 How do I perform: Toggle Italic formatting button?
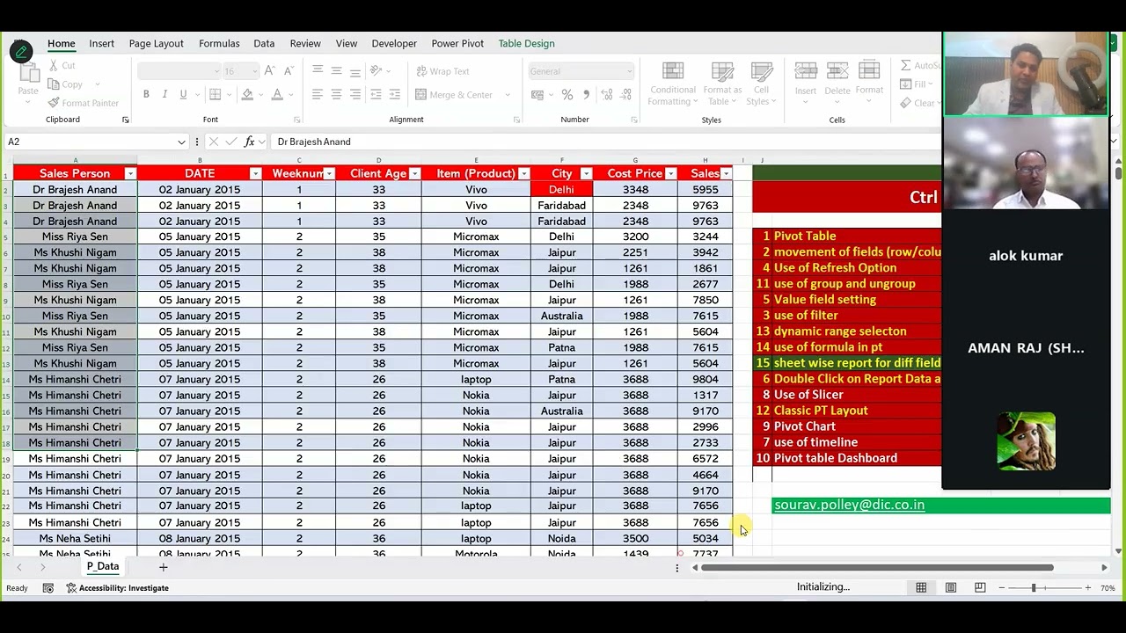point(165,95)
